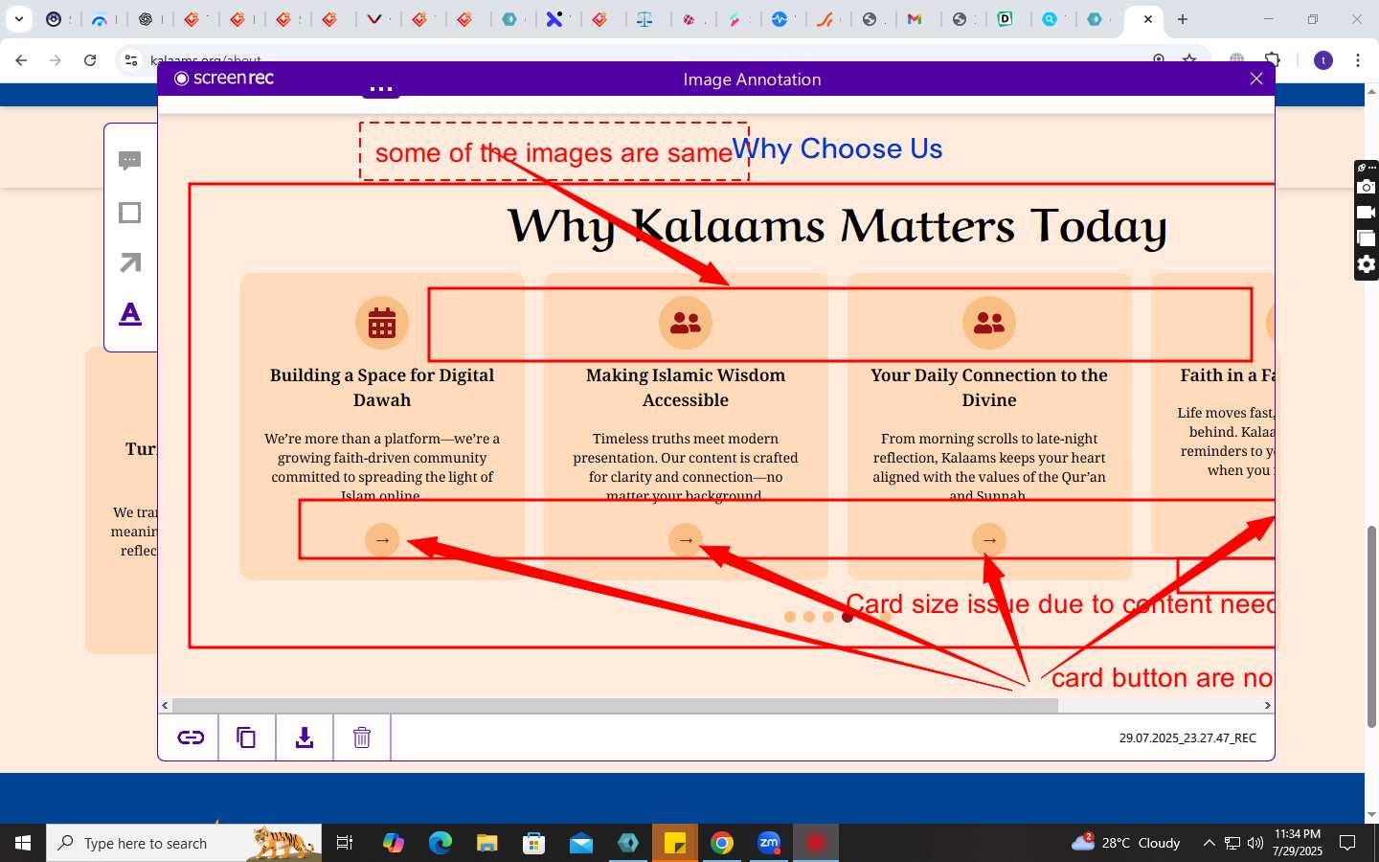This screenshot has height=862, width=1379.
Task: Open ScreenRec gallery from side widget
Action: (1367, 238)
